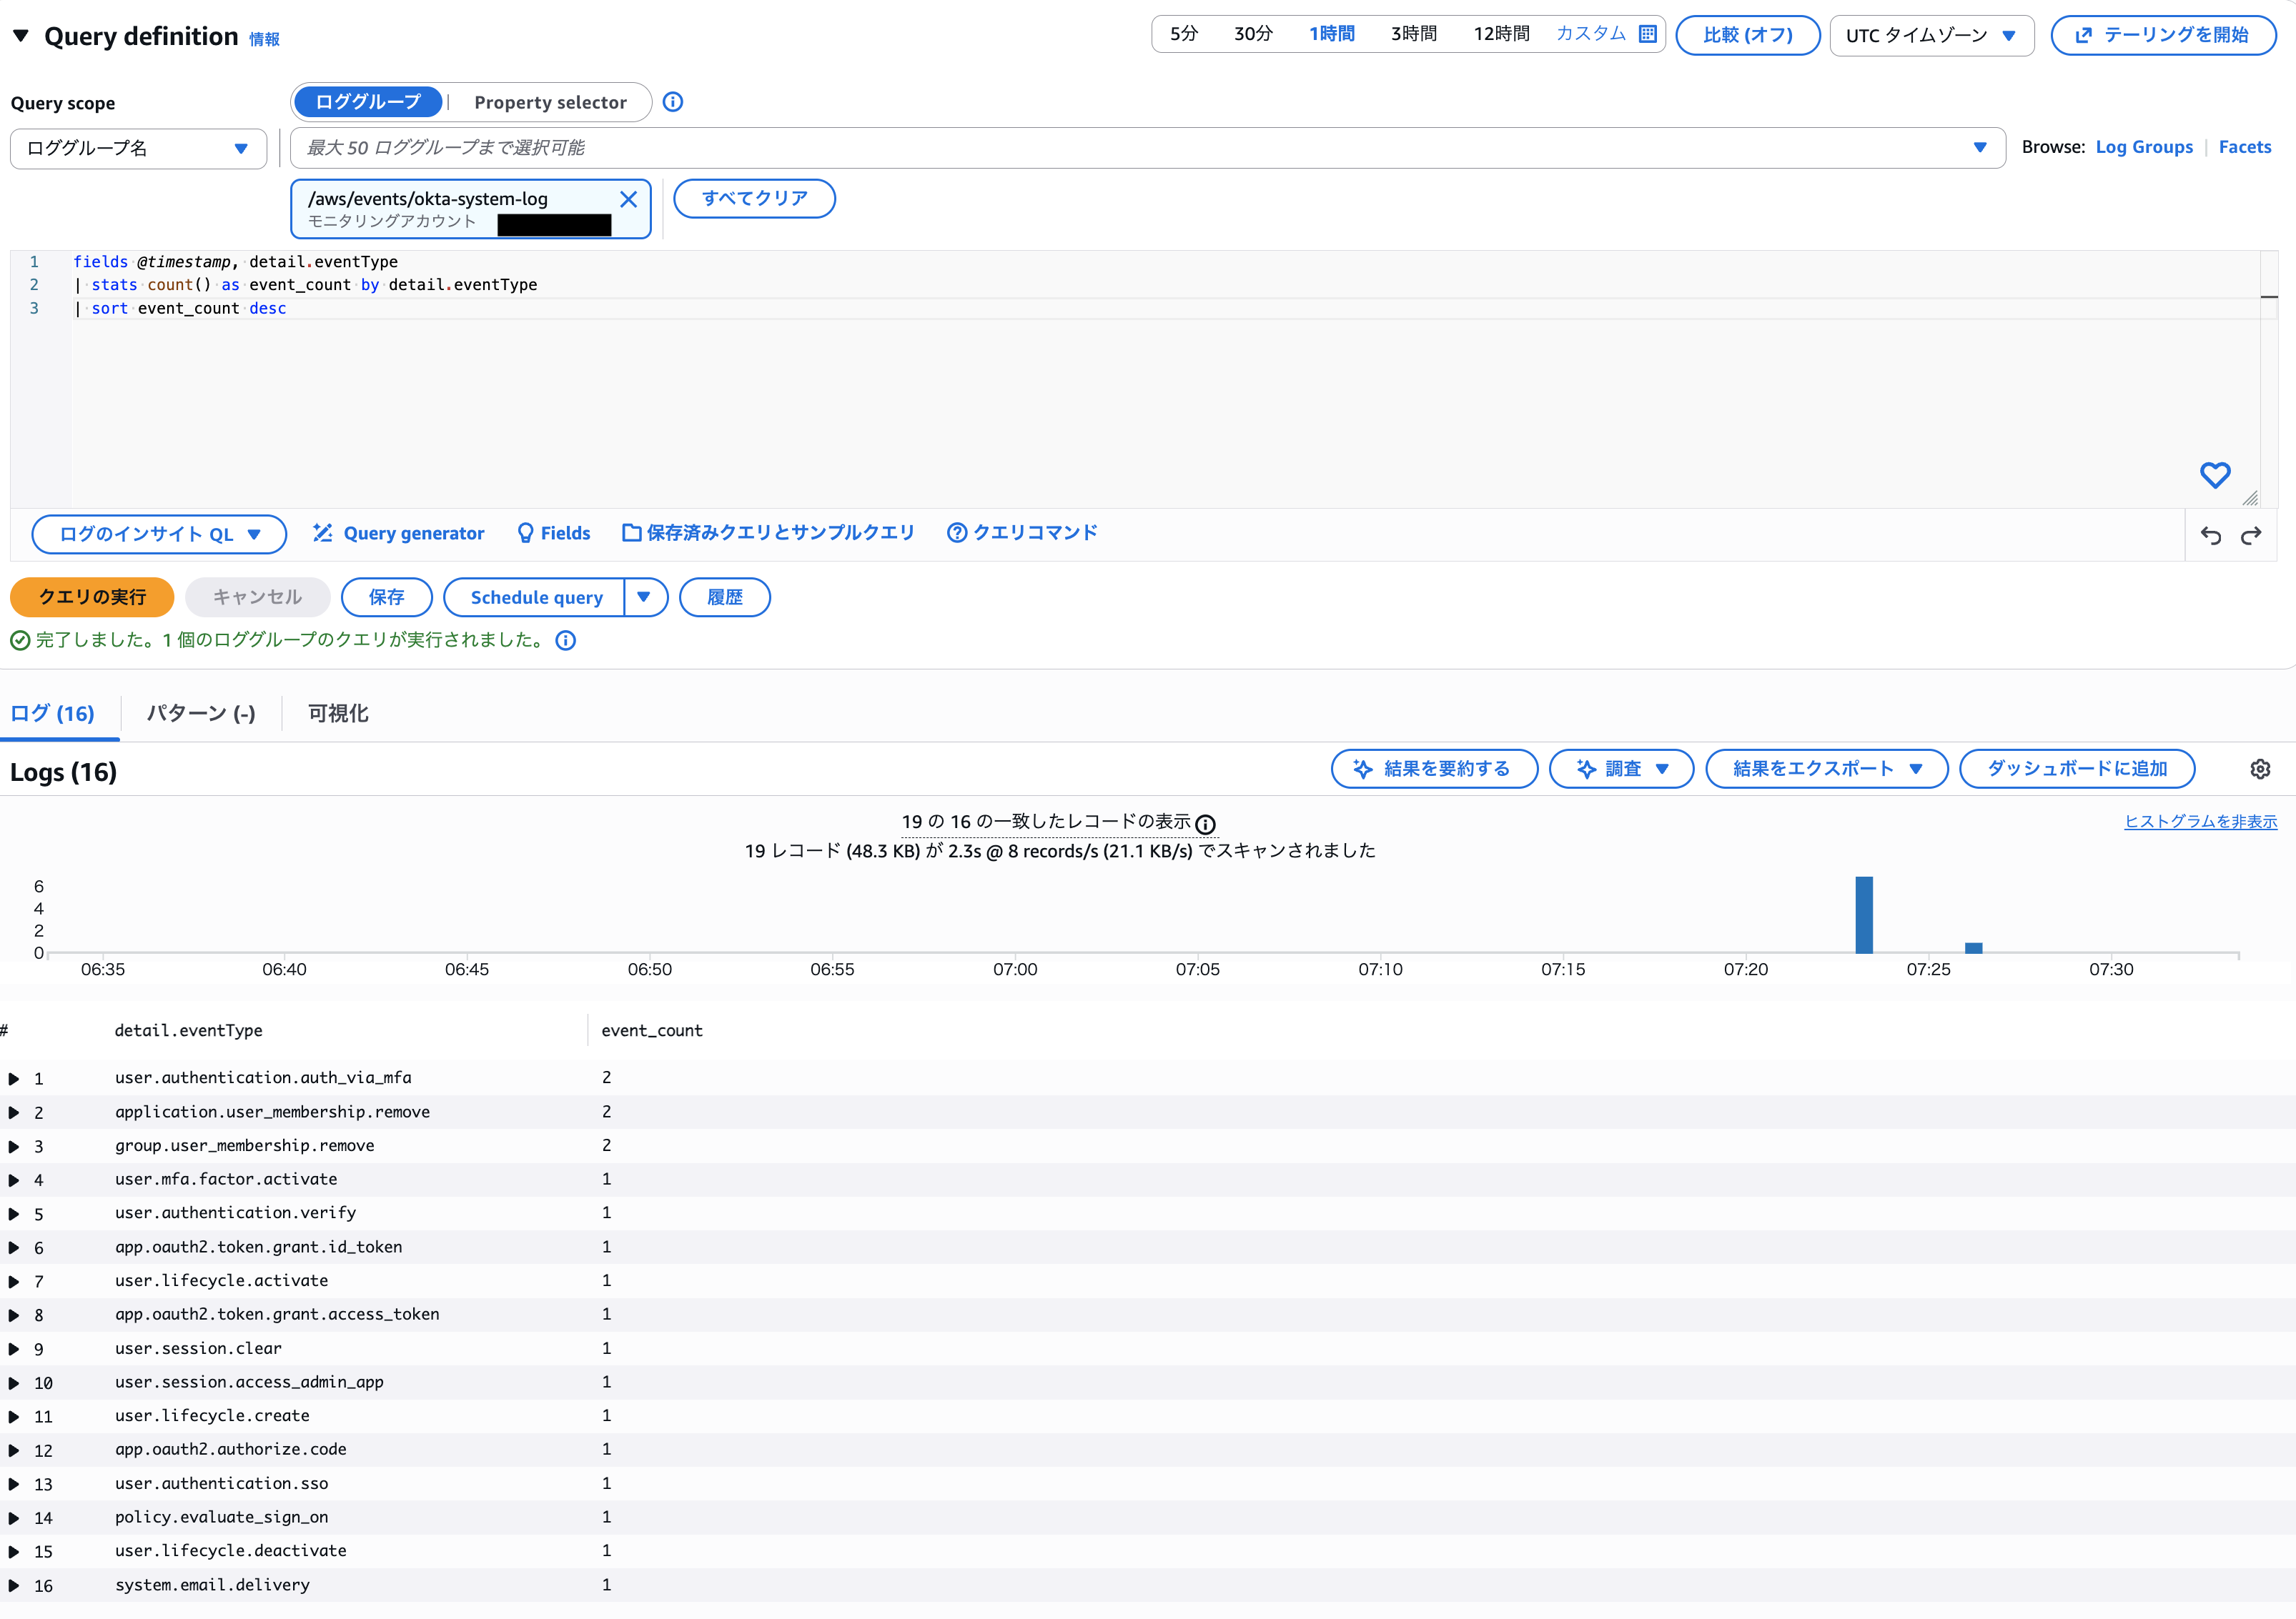Click the tallest histogram bar near 07:23
This screenshot has height=1619, width=2296.
(1864, 915)
